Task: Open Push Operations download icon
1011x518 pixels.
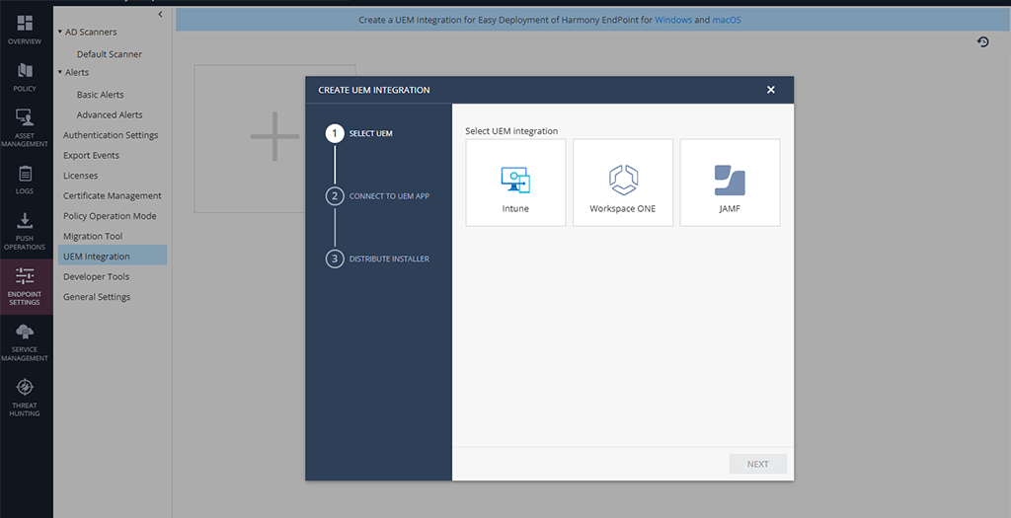Action: (25, 220)
